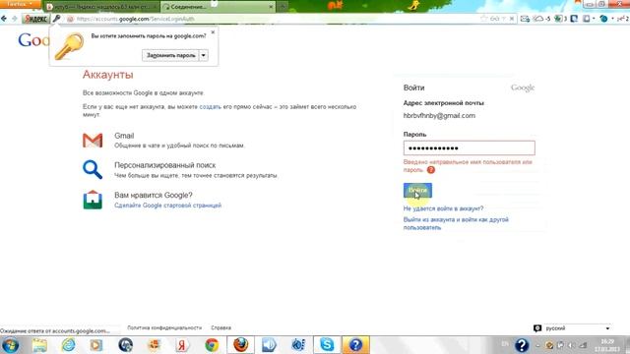630x354 pixels.
Task: Open a new tab with the plus button
Action: tap(283, 7)
